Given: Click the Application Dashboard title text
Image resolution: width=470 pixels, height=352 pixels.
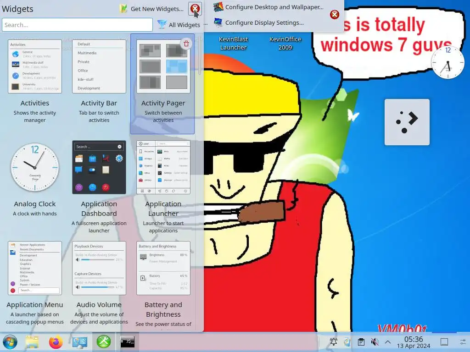Looking at the screenshot, I should tap(99, 209).
